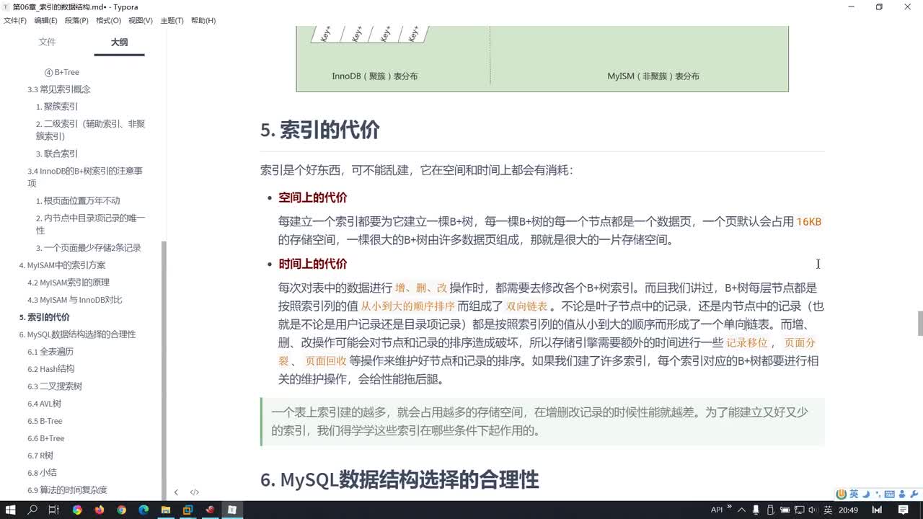Jump to outline item 1. 根页面位置万年不动
This screenshot has height=519, width=923.
(78, 200)
